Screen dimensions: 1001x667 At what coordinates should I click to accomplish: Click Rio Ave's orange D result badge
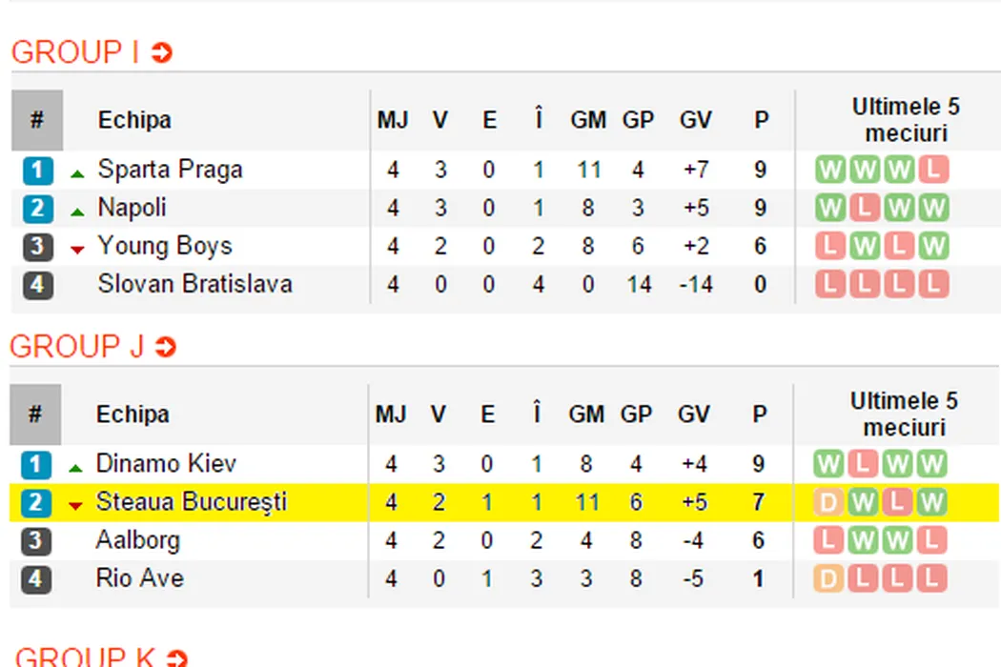point(829,578)
